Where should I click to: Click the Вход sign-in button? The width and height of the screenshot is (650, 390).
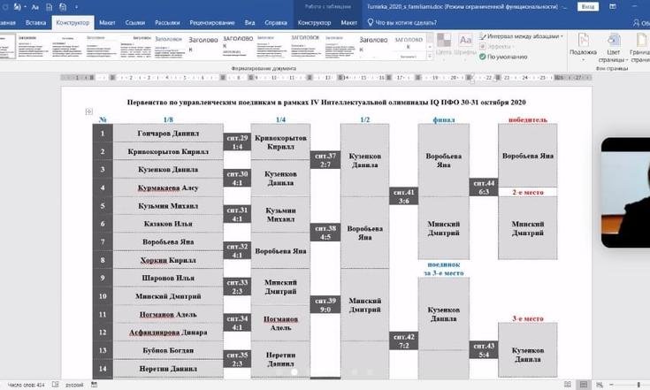588,6
